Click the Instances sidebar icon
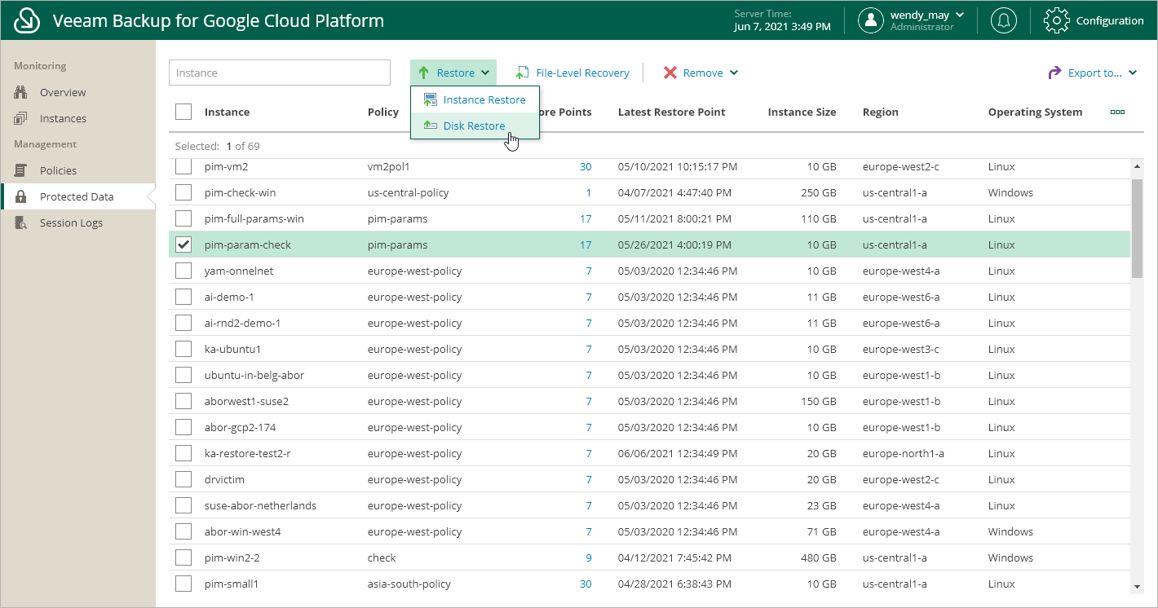Viewport: 1158px width, 608px height. [x=21, y=118]
